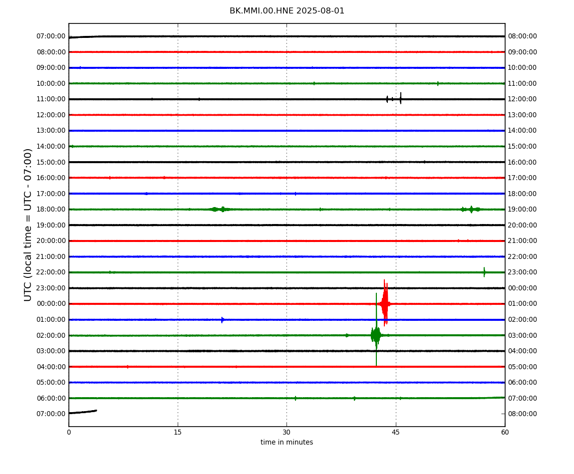Click the left-axis label 09:00:00 beside the blue trace
The width and height of the screenshot is (574, 474).
point(51,68)
